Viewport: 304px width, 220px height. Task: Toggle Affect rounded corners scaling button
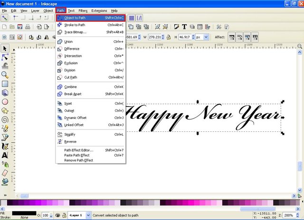pyautogui.click(x=239, y=37)
